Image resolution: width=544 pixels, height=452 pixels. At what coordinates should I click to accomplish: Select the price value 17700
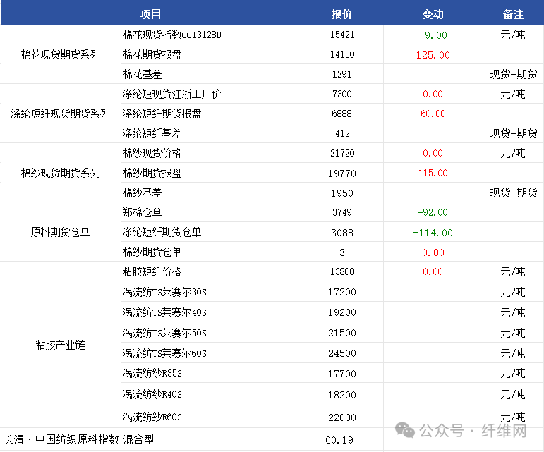342,374
